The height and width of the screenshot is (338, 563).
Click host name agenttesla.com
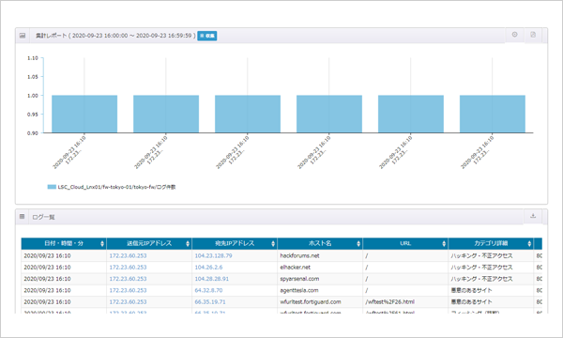[299, 290]
